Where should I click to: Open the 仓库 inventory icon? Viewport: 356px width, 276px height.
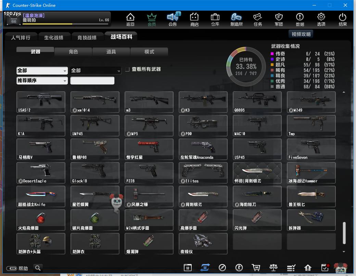click(215, 19)
